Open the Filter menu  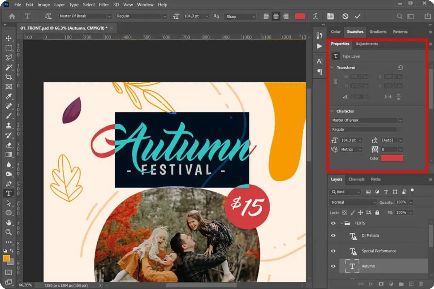(x=103, y=5)
